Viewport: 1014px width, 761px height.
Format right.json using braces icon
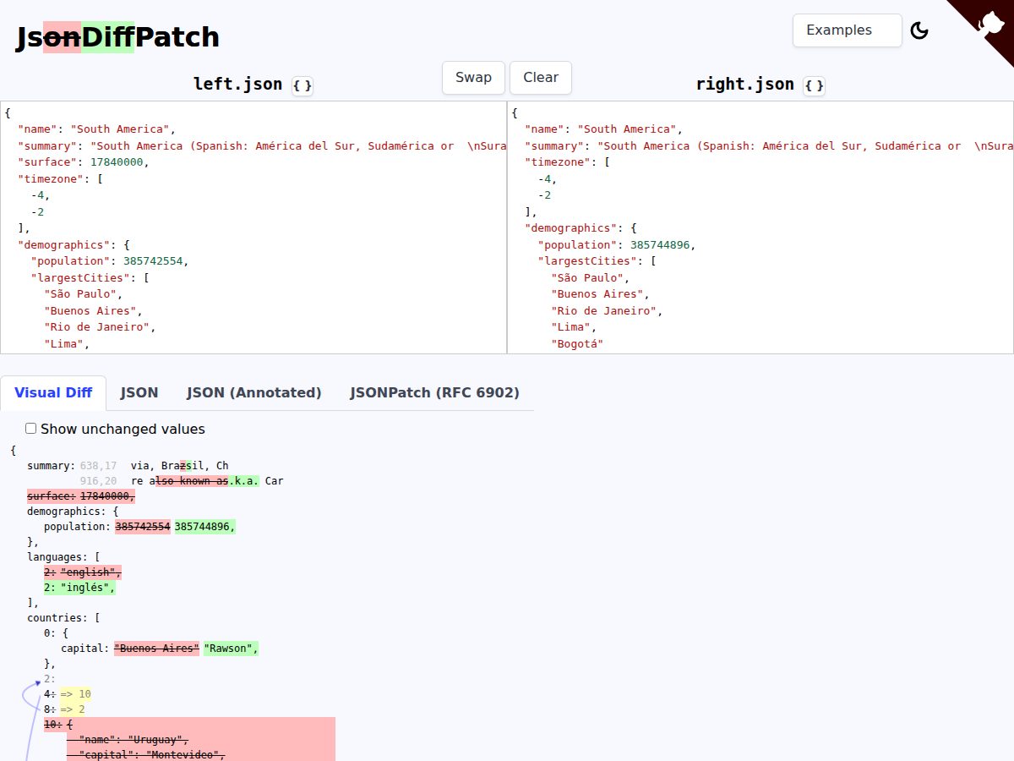click(x=815, y=85)
